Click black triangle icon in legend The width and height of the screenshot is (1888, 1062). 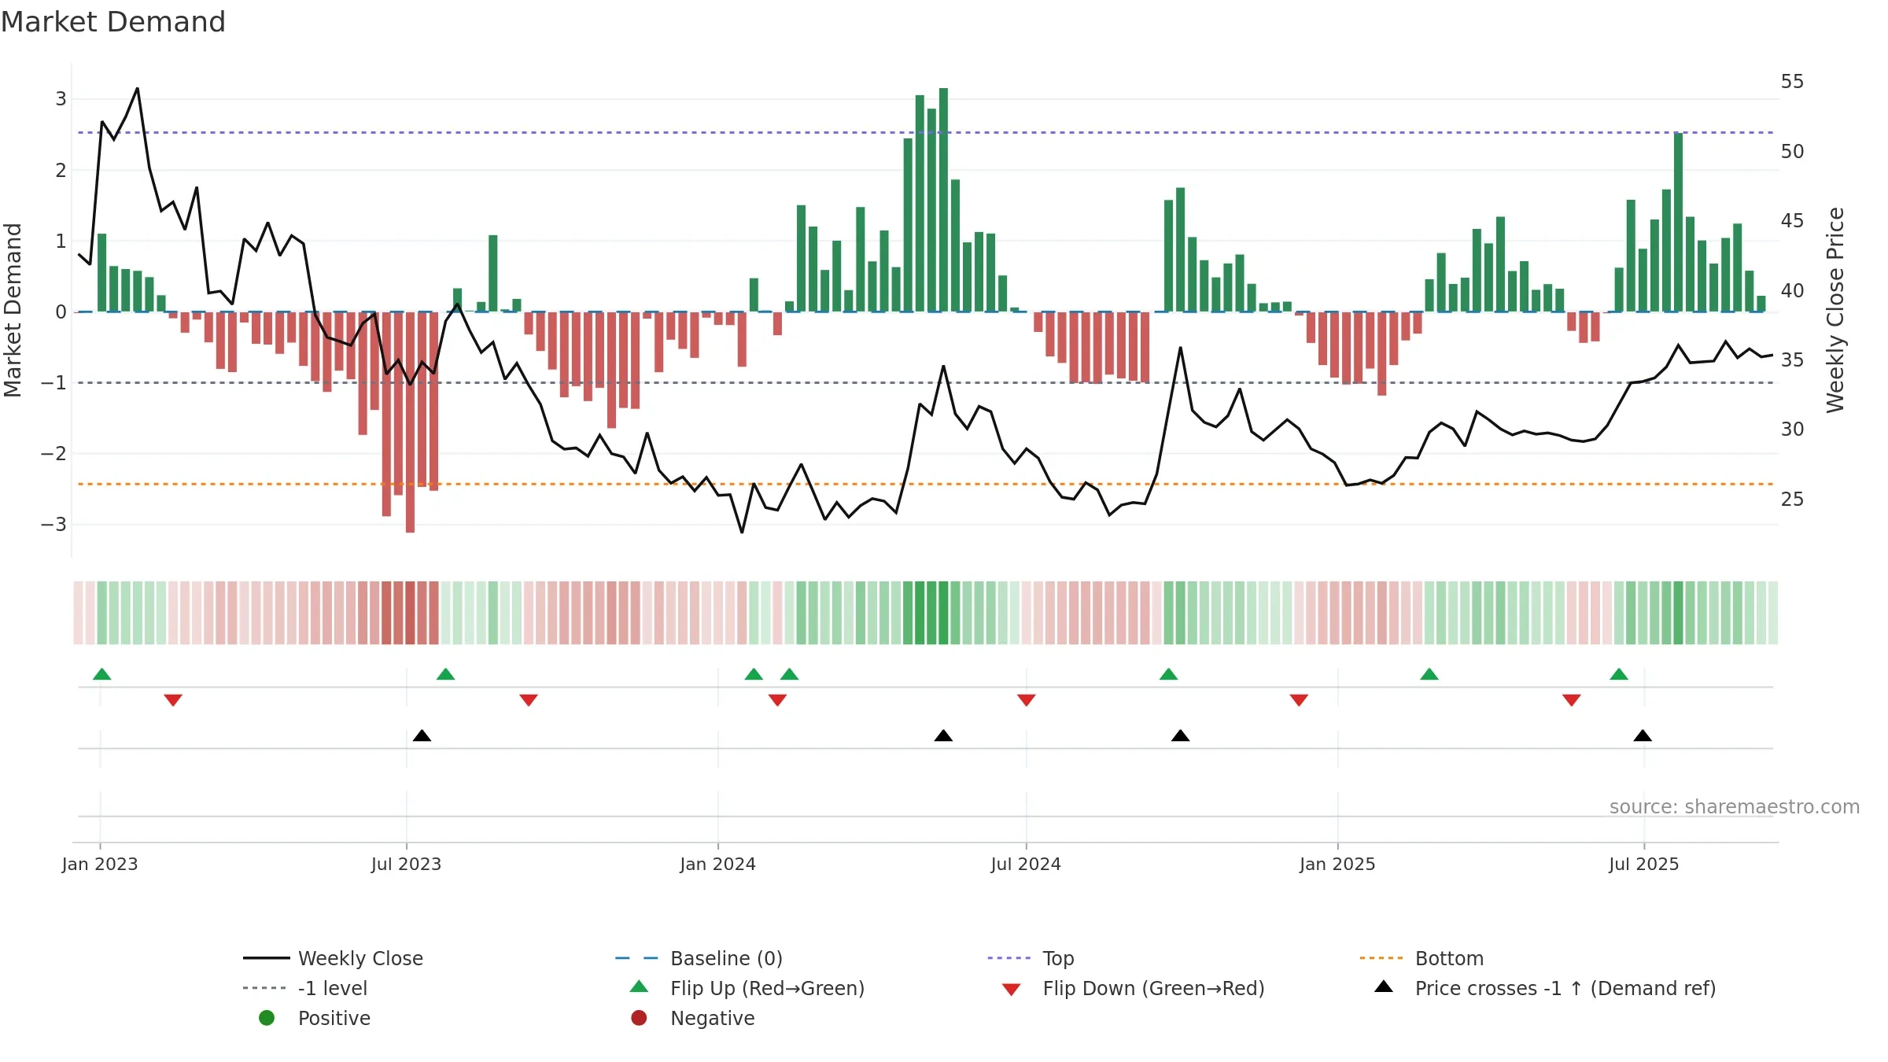coord(1384,986)
